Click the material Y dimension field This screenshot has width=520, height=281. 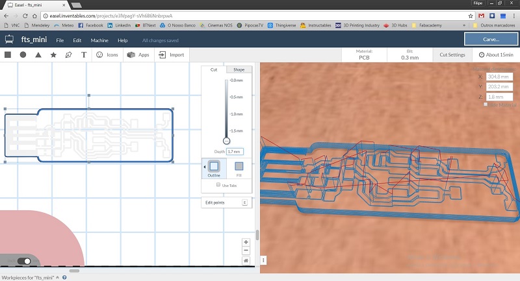coord(499,86)
